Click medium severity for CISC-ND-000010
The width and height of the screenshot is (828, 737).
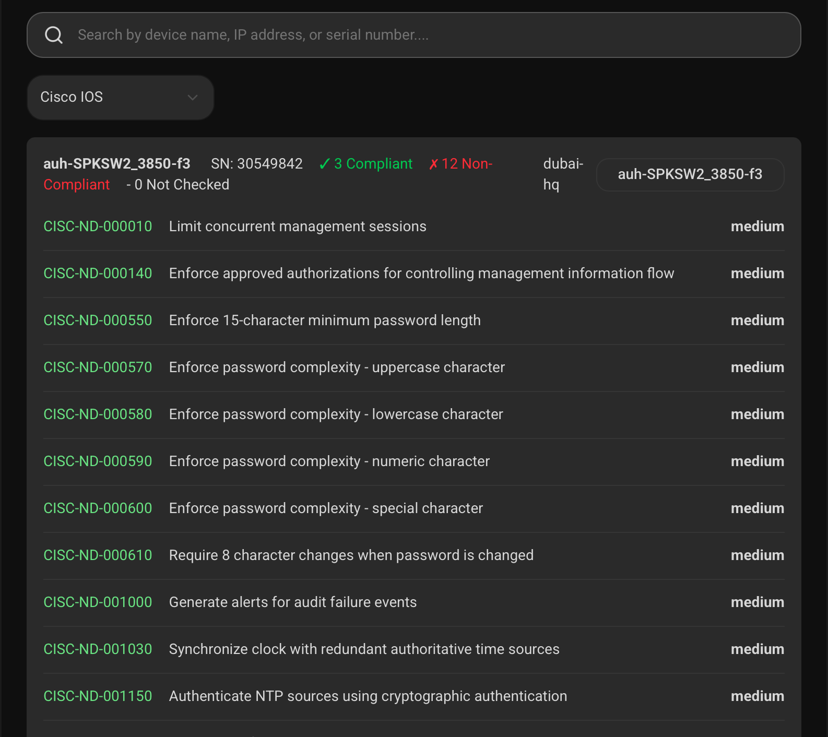758,227
